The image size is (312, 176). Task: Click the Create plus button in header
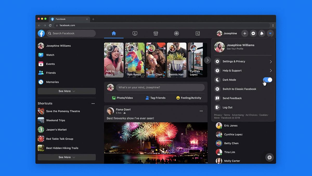[245, 33]
